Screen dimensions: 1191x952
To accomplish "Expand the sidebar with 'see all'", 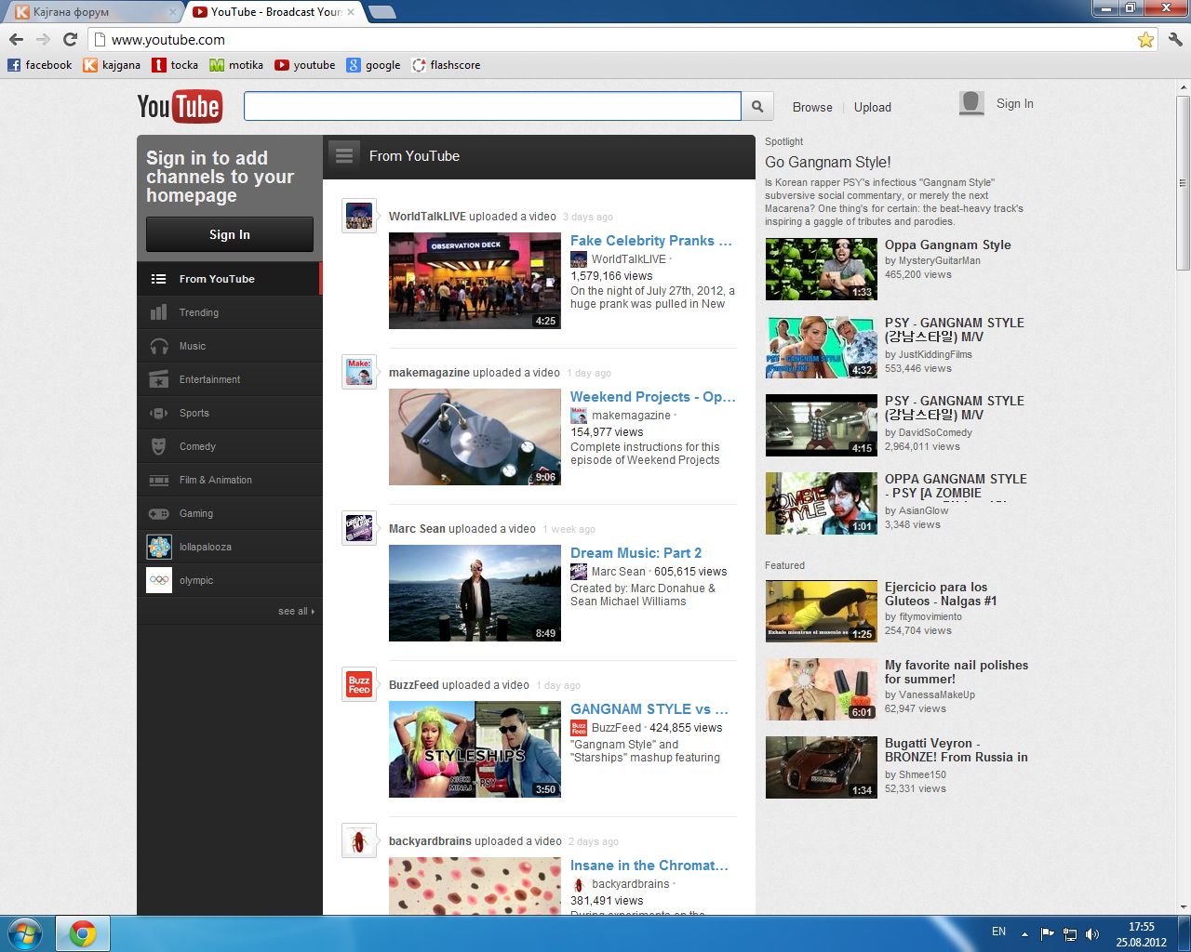I will point(296,611).
